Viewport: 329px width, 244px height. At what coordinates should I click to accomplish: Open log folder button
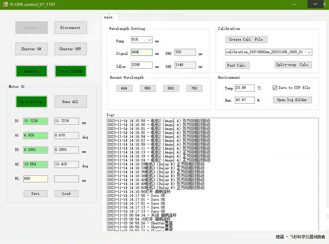[292, 100]
